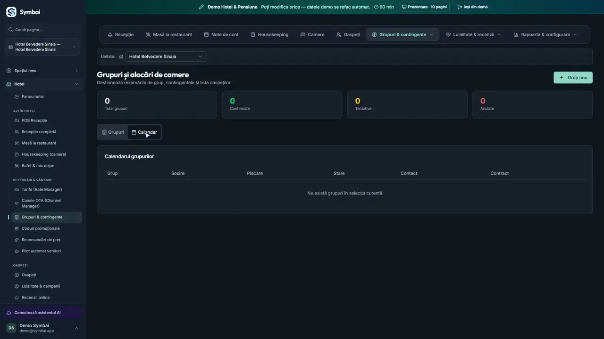
Task: Click the Pilot automat venituri icon
Action: 17,251
